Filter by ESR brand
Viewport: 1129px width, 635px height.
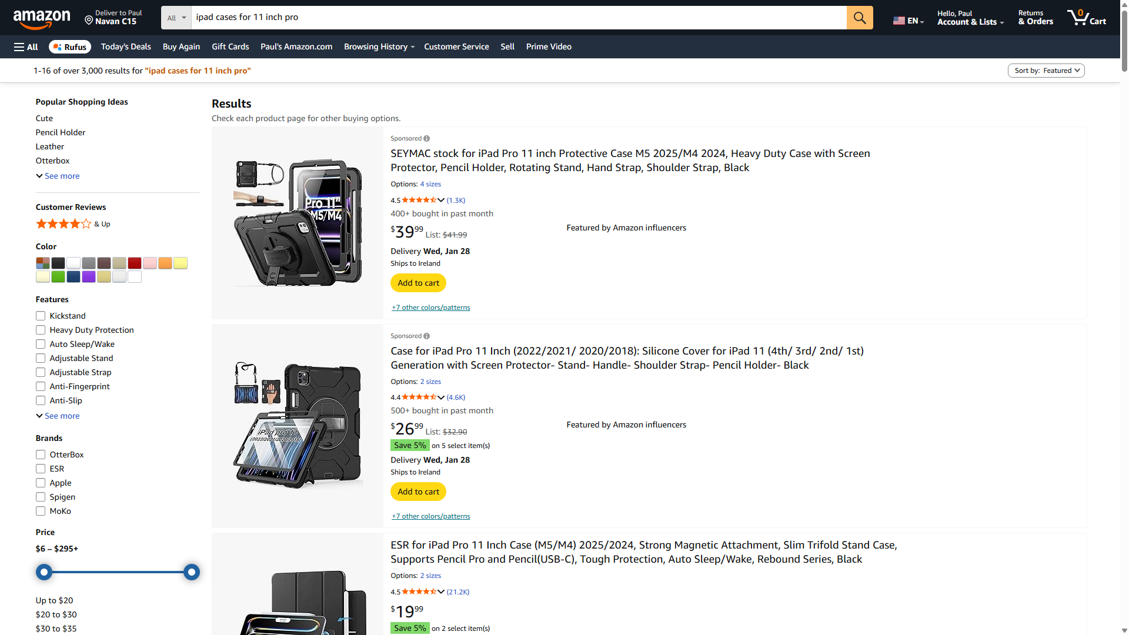click(x=41, y=469)
